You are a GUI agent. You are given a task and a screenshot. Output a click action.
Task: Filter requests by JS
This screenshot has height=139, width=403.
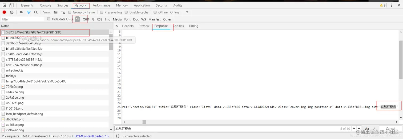[93, 19]
